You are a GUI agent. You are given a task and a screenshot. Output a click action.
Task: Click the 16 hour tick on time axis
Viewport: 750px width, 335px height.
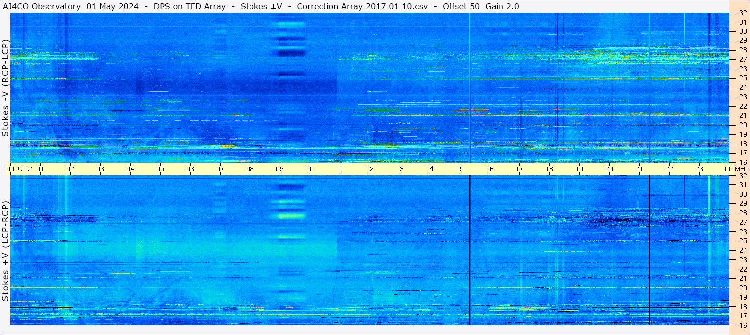tap(490, 169)
